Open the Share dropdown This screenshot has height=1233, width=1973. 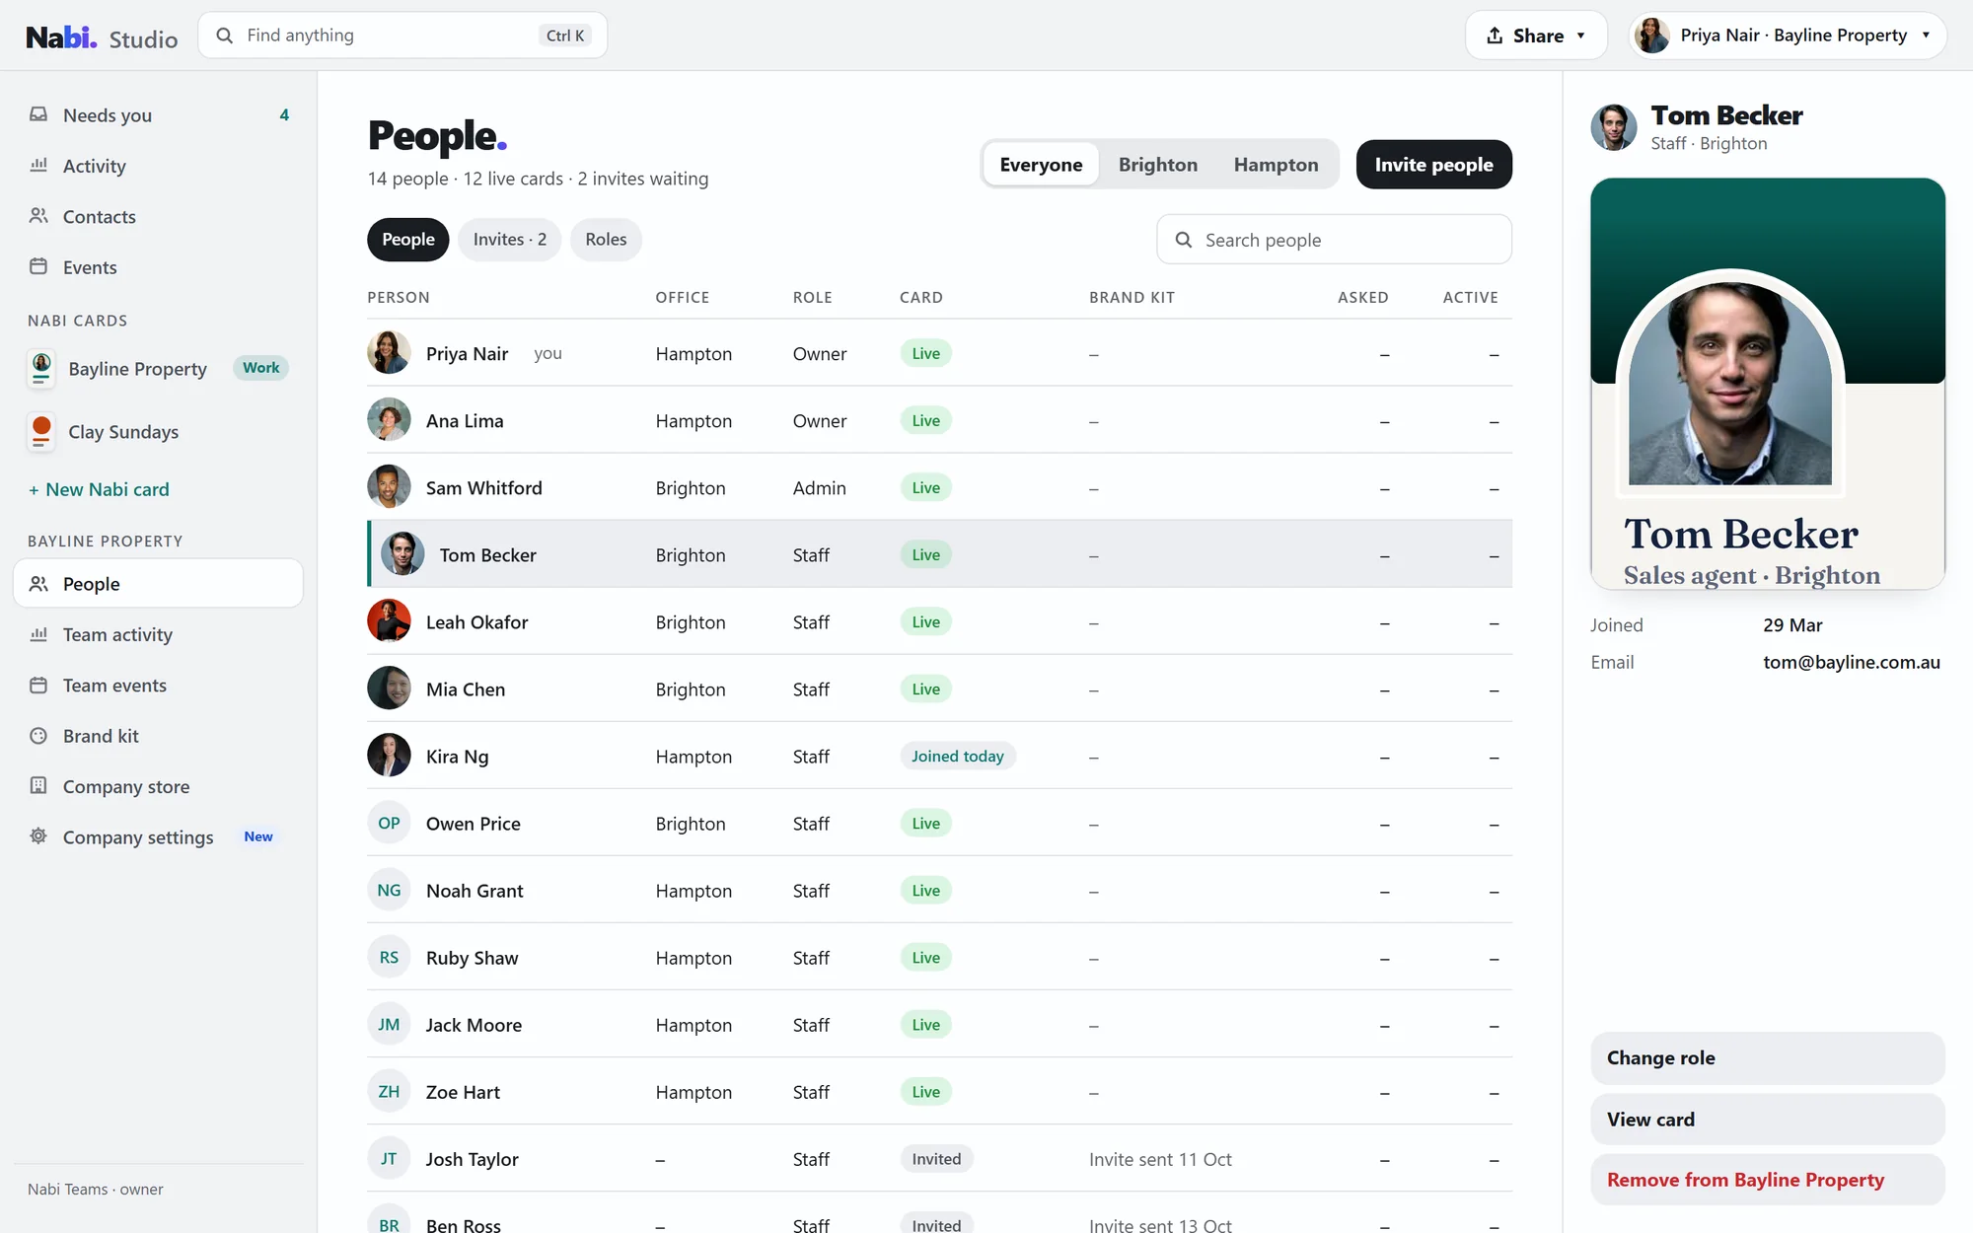pos(1536,36)
